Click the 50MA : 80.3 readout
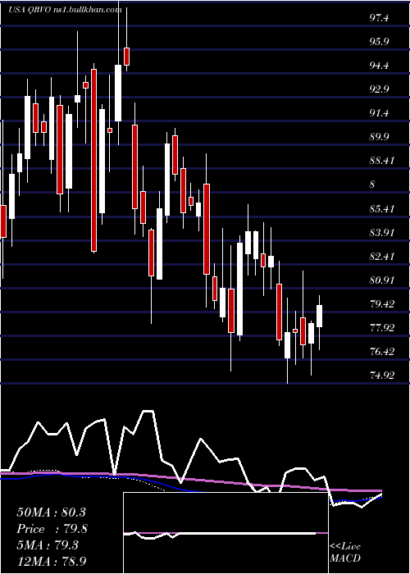The image size is (410, 574). click(51, 512)
